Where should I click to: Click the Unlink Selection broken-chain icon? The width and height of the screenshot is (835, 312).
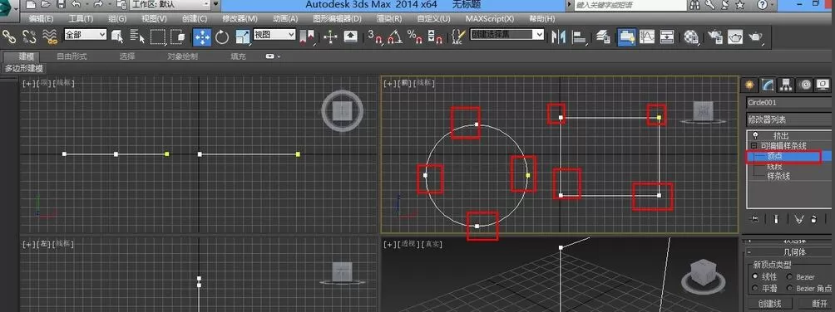coord(29,37)
